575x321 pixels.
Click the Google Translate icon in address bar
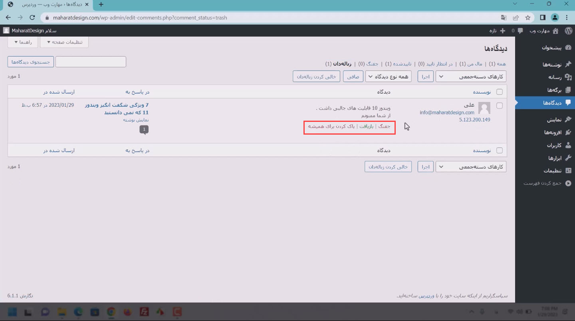coord(504,18)
